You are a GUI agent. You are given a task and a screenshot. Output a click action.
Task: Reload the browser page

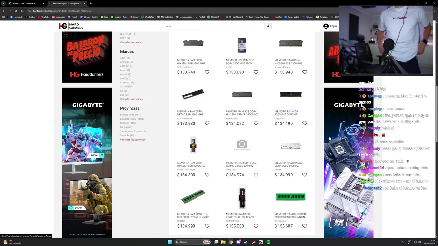(x=16, y=11)
